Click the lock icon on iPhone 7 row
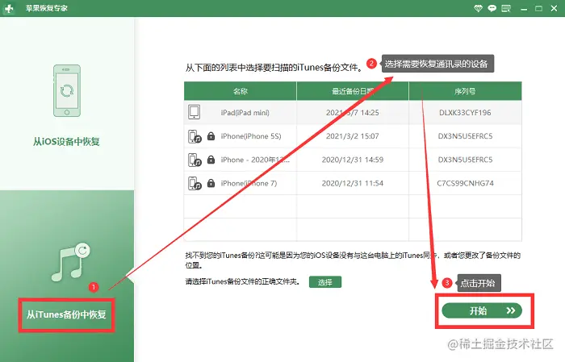The height and width of the screenshot is (362, 565). 211,183
